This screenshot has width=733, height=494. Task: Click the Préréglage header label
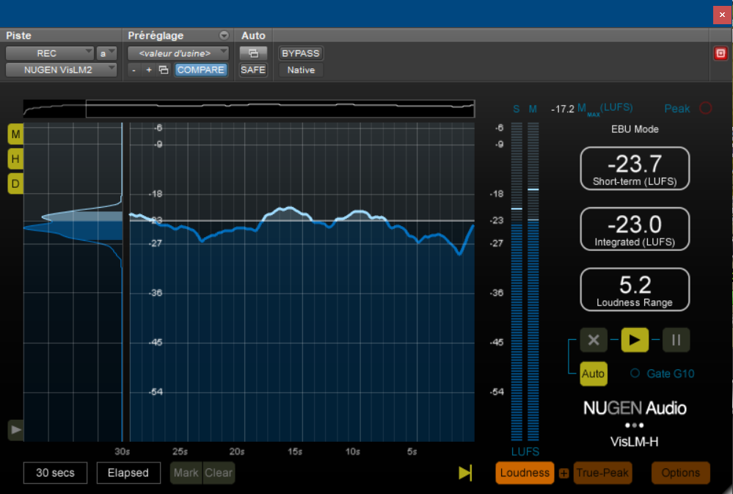(156, 35)
